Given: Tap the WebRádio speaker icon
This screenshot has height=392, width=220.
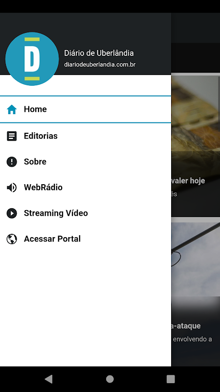Looking at the screenshot, I should click(12, 188).
